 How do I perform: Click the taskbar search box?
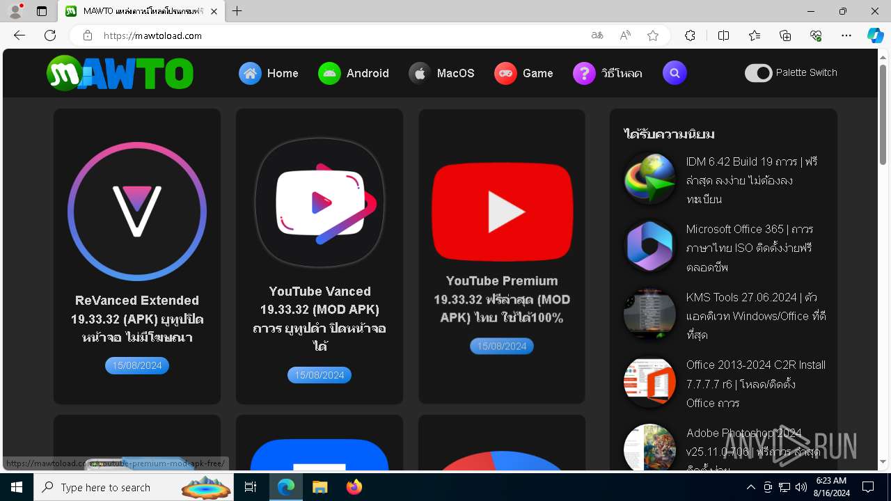click(x=135, y=487)
